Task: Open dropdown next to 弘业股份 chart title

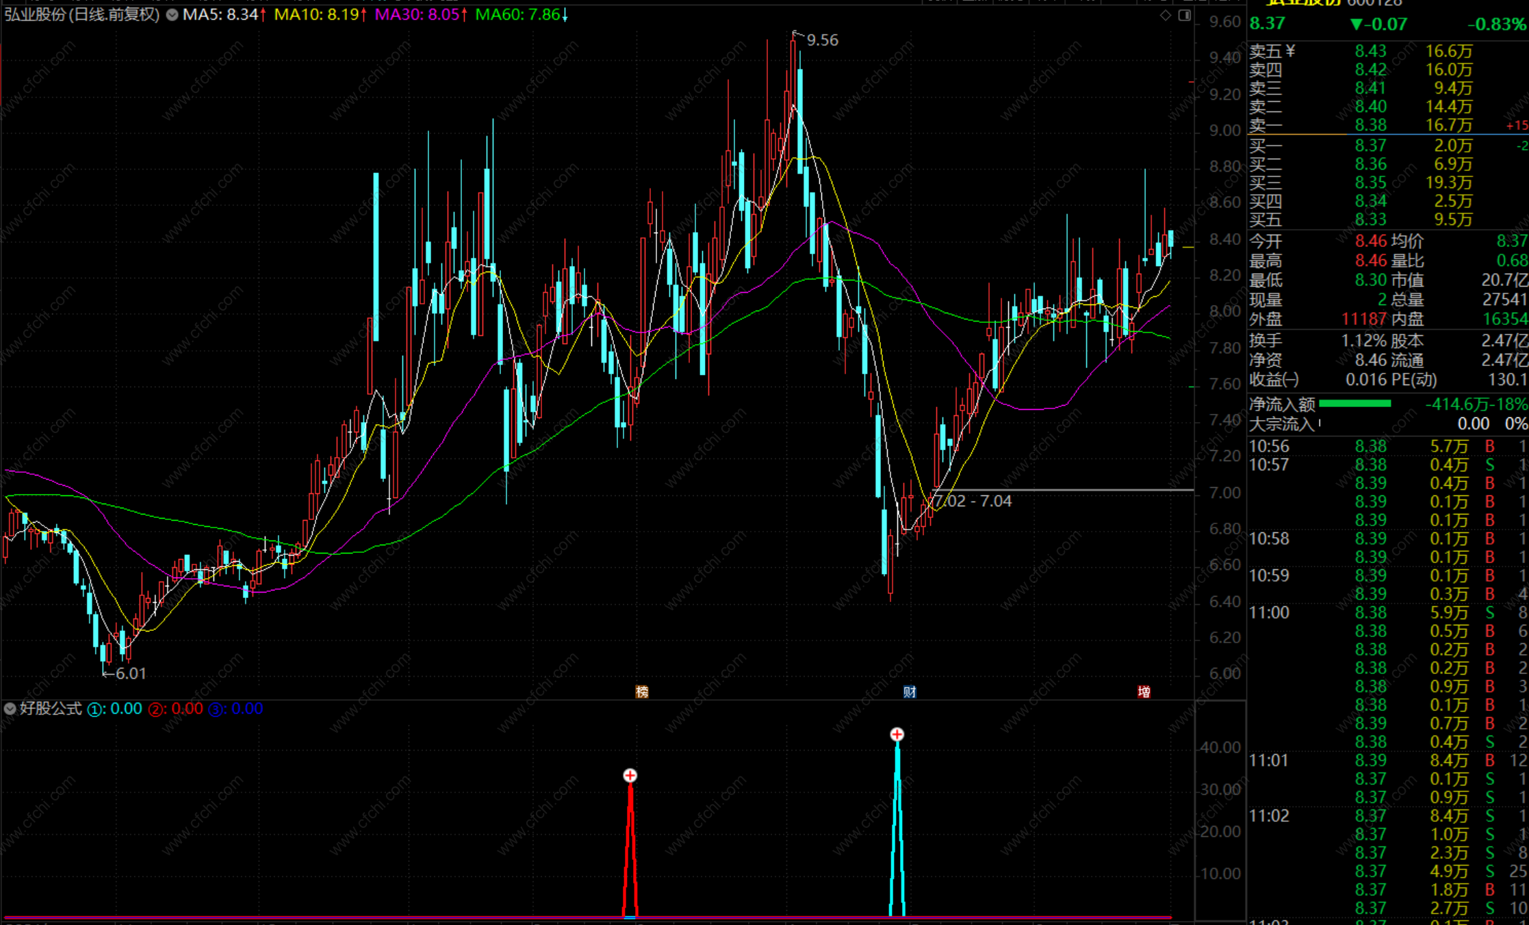Action: 172,14
